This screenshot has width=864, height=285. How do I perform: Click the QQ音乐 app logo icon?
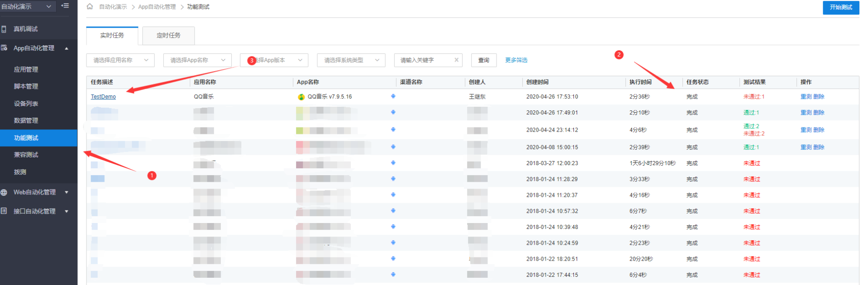(301, 97)
